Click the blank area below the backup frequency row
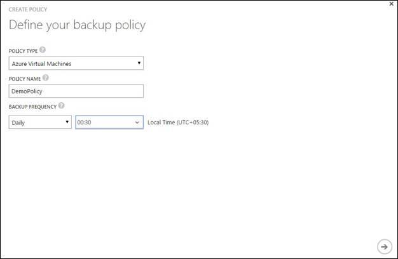 (191, 184)
